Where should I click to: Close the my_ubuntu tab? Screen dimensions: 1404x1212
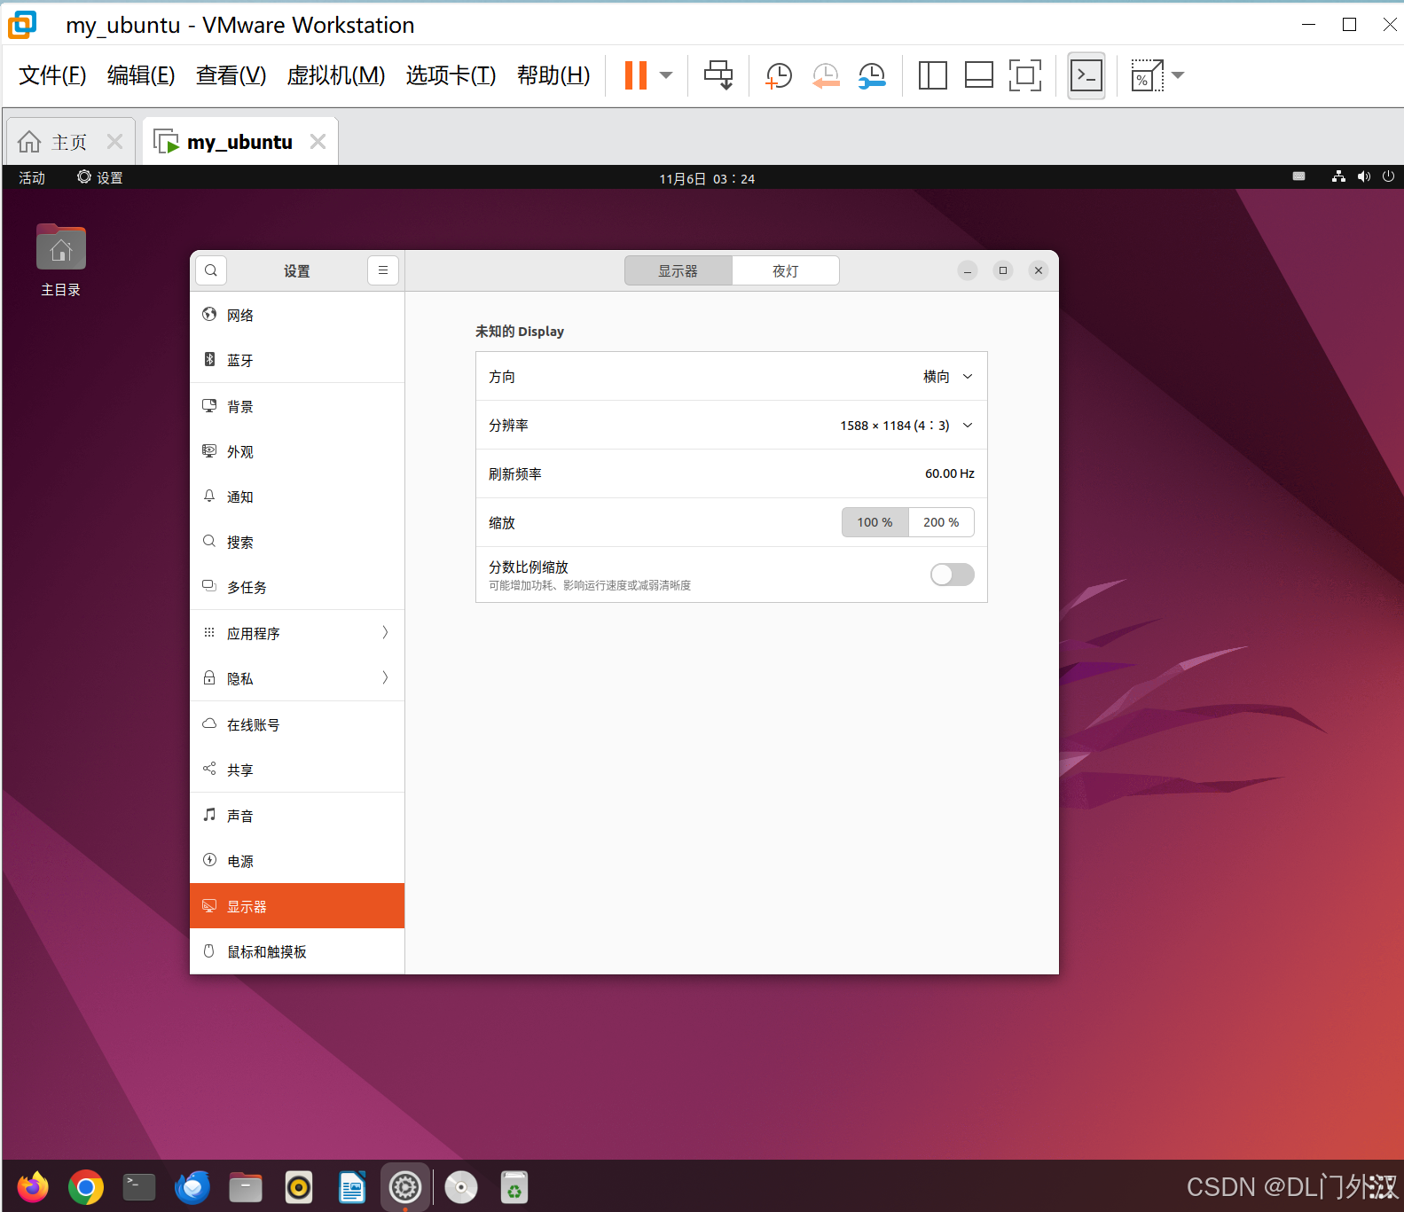pos(318,142)
